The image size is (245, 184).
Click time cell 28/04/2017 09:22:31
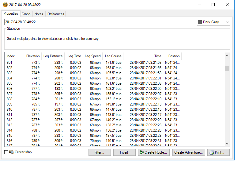[x=145, y=141]
